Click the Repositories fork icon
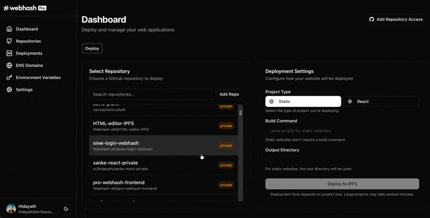The width and height of the screenshot is (430, 218). pos(9,41)
